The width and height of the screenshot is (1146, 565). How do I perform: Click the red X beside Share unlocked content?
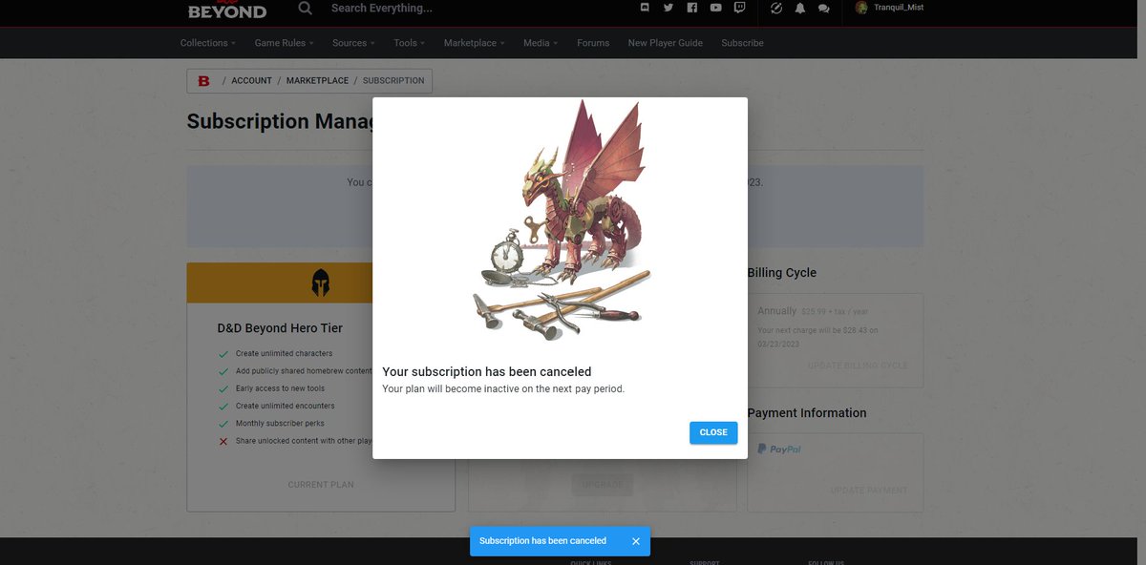[x=223, y=441]
